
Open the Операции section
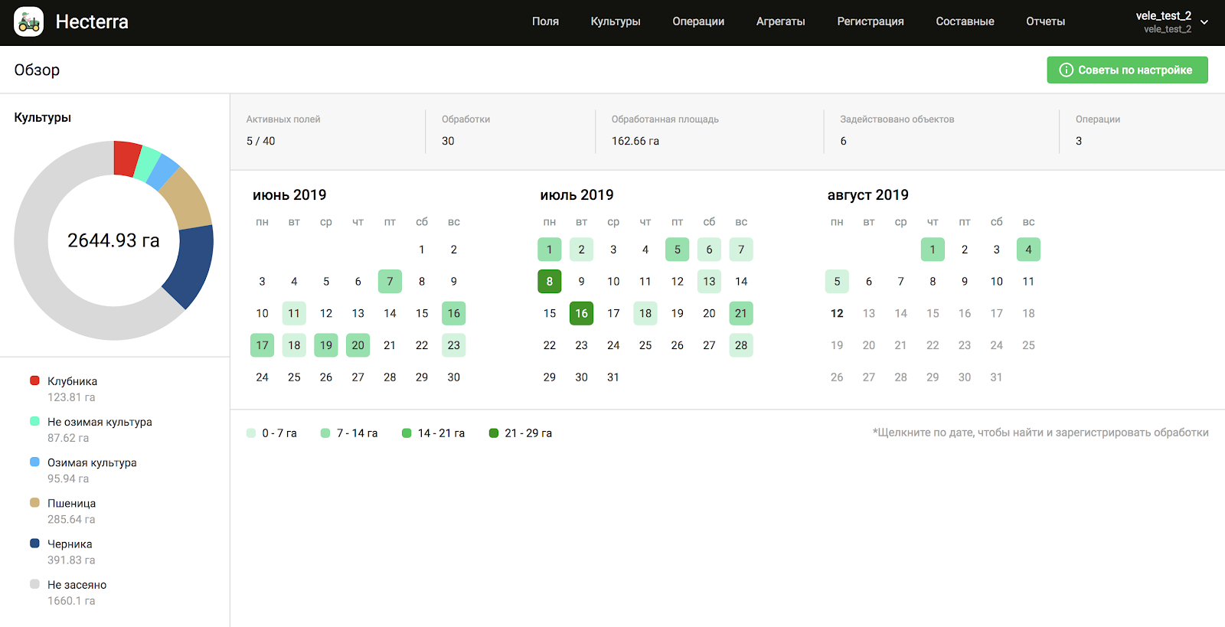tap(698, 21)
